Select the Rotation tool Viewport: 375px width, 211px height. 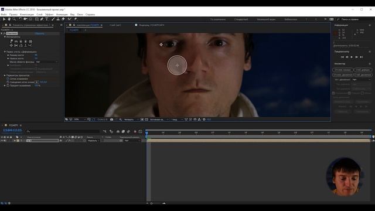pyautogui.click(x=21, y=19)
